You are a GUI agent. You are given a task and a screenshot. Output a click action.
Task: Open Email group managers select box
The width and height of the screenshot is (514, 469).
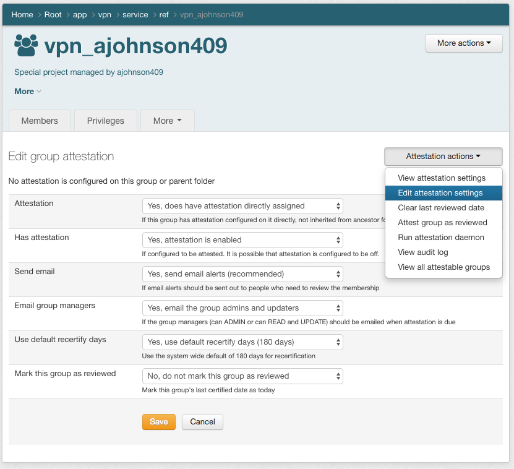[x=242, y=308]
